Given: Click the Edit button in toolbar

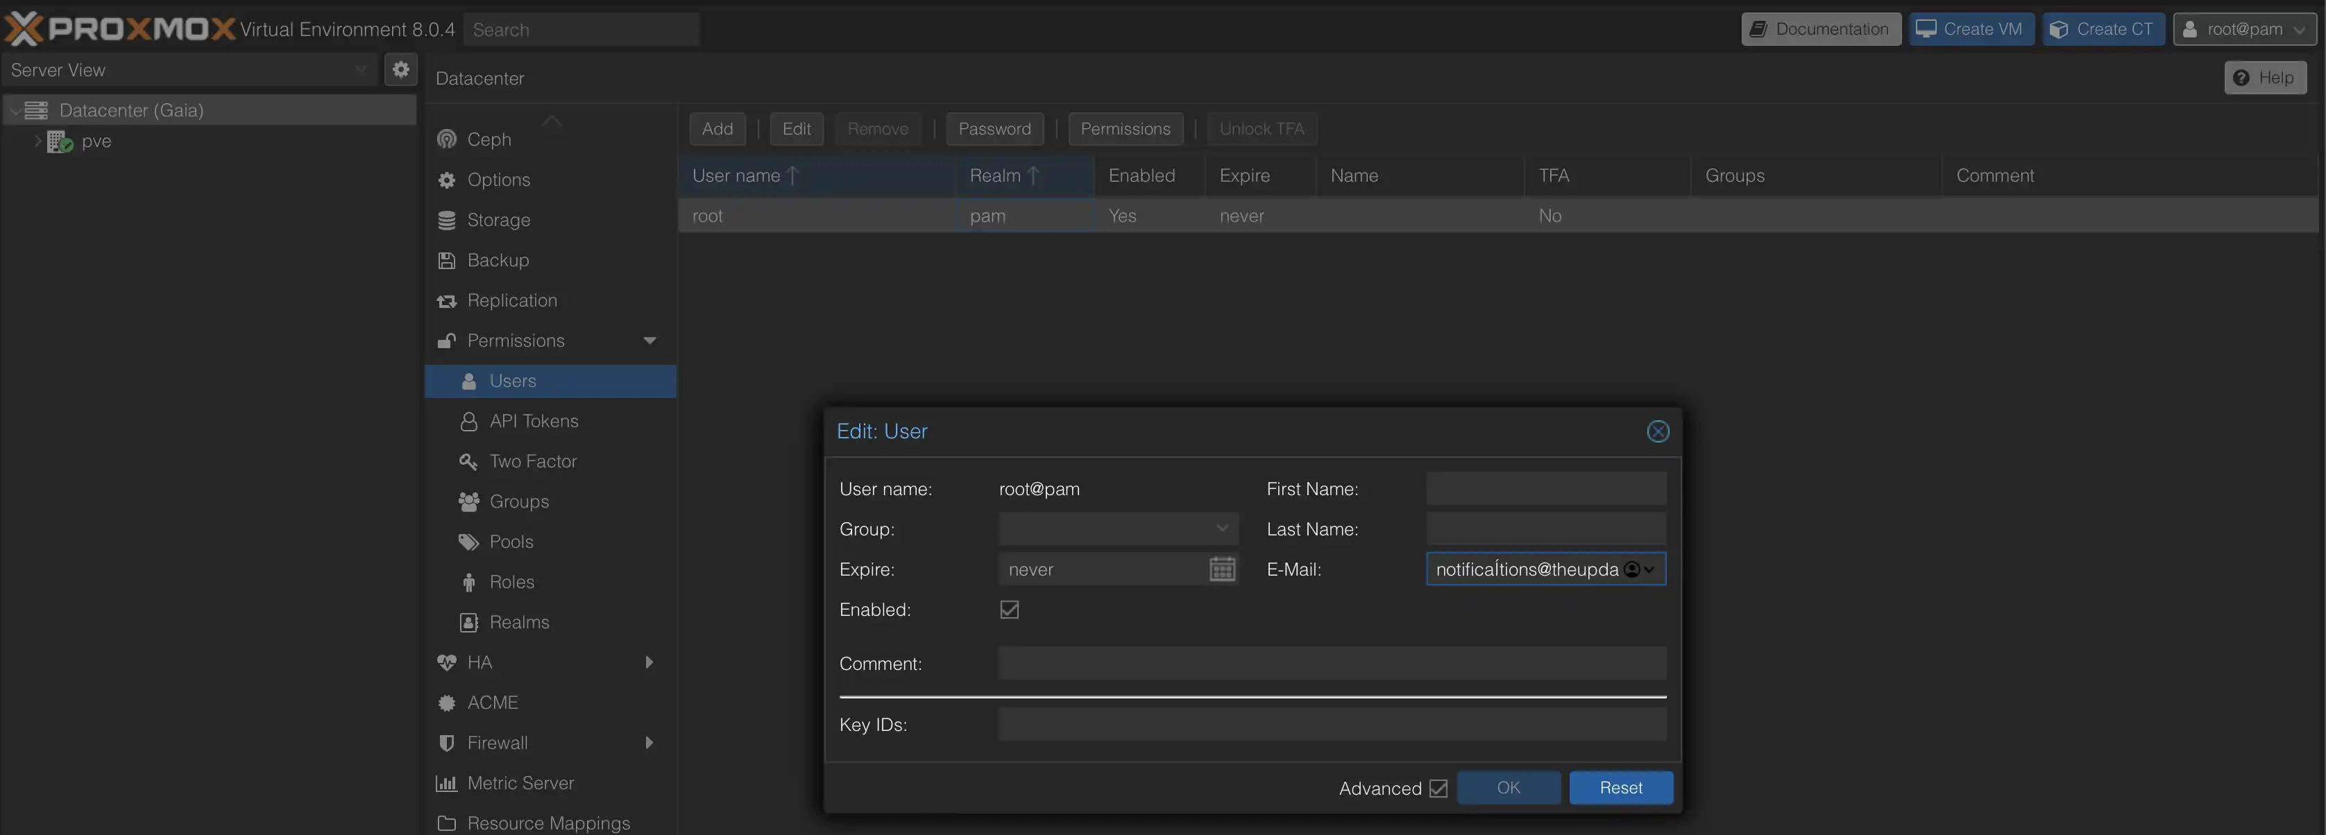Looking at the screenshot, I should coord(795,129).
